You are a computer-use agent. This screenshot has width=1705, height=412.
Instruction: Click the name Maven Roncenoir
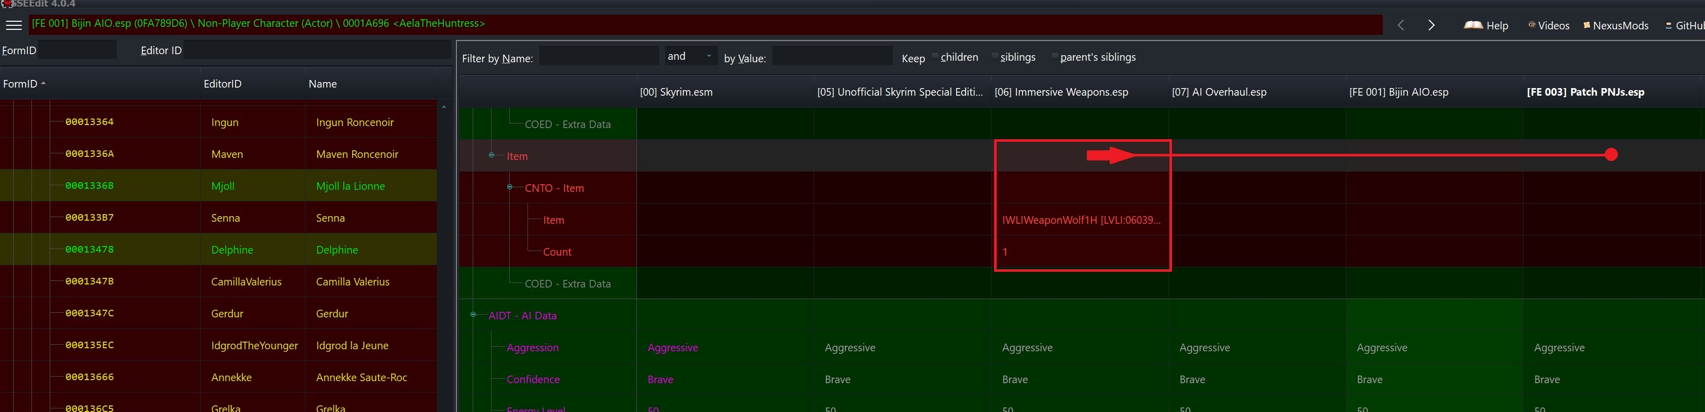(357, 154)
